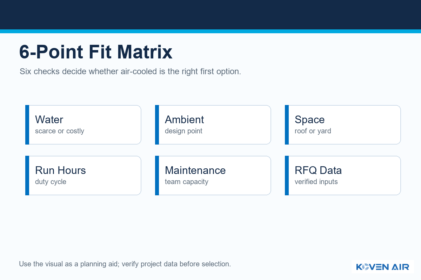This screenshot has width=421, height=280.
Task: Click the blue accent bar on Space card
Action: [x=287, y=125]
